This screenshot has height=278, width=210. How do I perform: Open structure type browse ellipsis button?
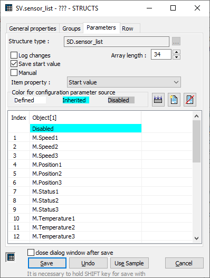pyautogui.click(x=176, y=42)
